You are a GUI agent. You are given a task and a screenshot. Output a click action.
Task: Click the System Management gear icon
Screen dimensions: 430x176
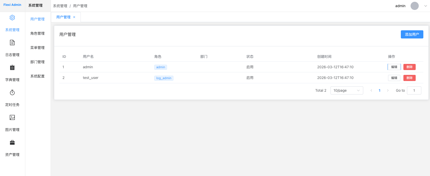(x=12, y=18)
